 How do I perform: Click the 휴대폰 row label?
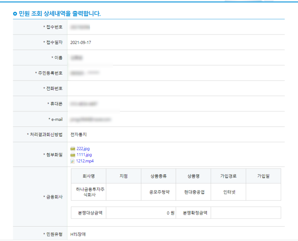click(x=55, y=104)
